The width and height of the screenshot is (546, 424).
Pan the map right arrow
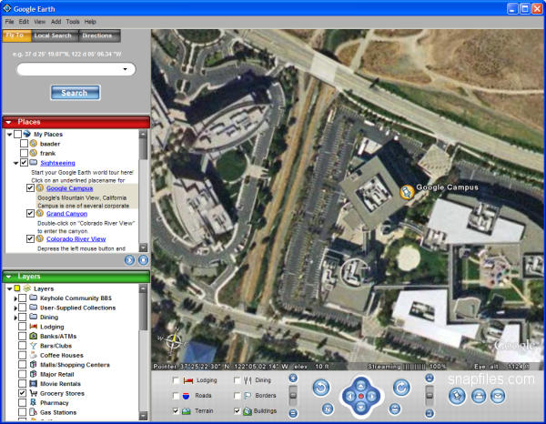coord(372,396)
